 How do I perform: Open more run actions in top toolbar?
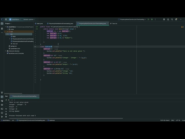(155, 19)
